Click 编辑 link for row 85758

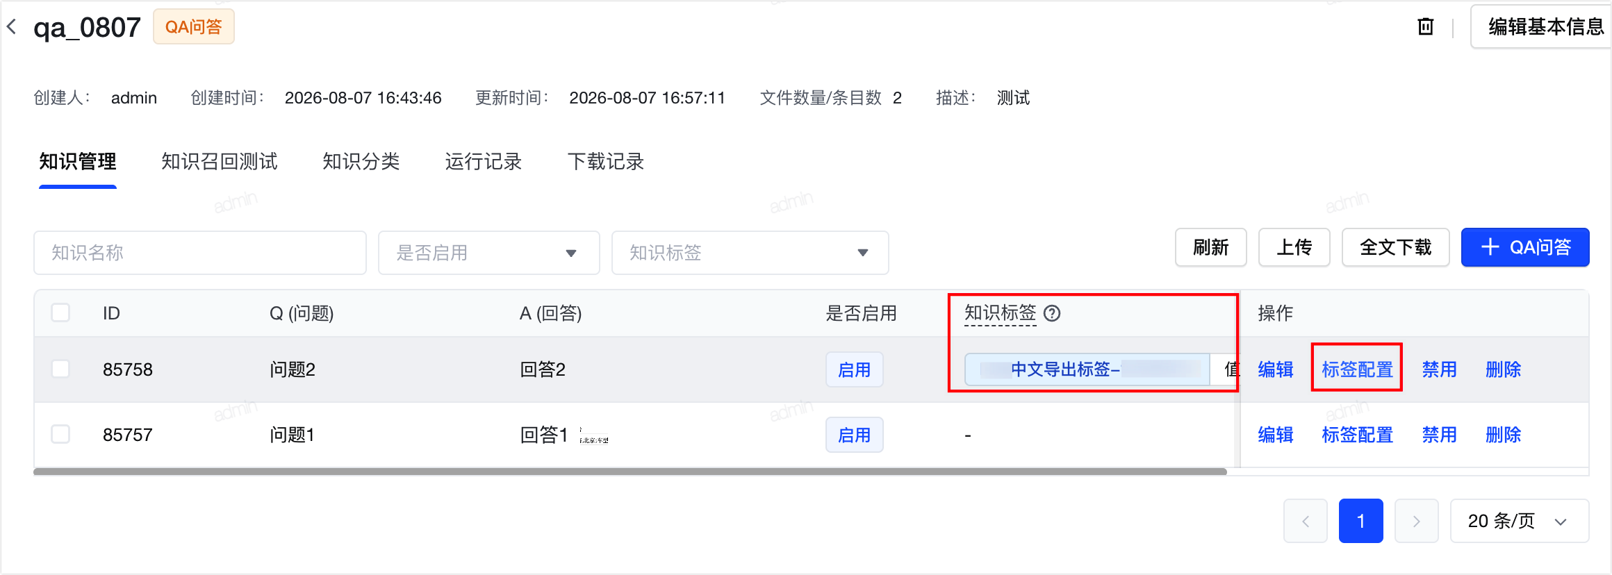pyautogui.click(x=1276, y=369)
